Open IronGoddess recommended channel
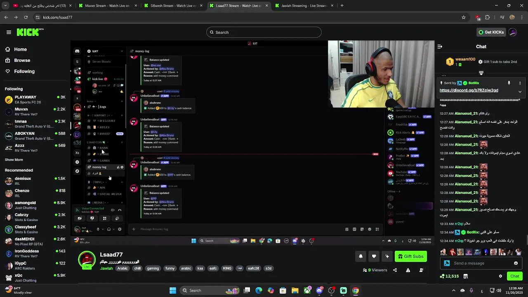Viewport: 528px width, 297px height. pyautogui.click(x=35, y=253)
